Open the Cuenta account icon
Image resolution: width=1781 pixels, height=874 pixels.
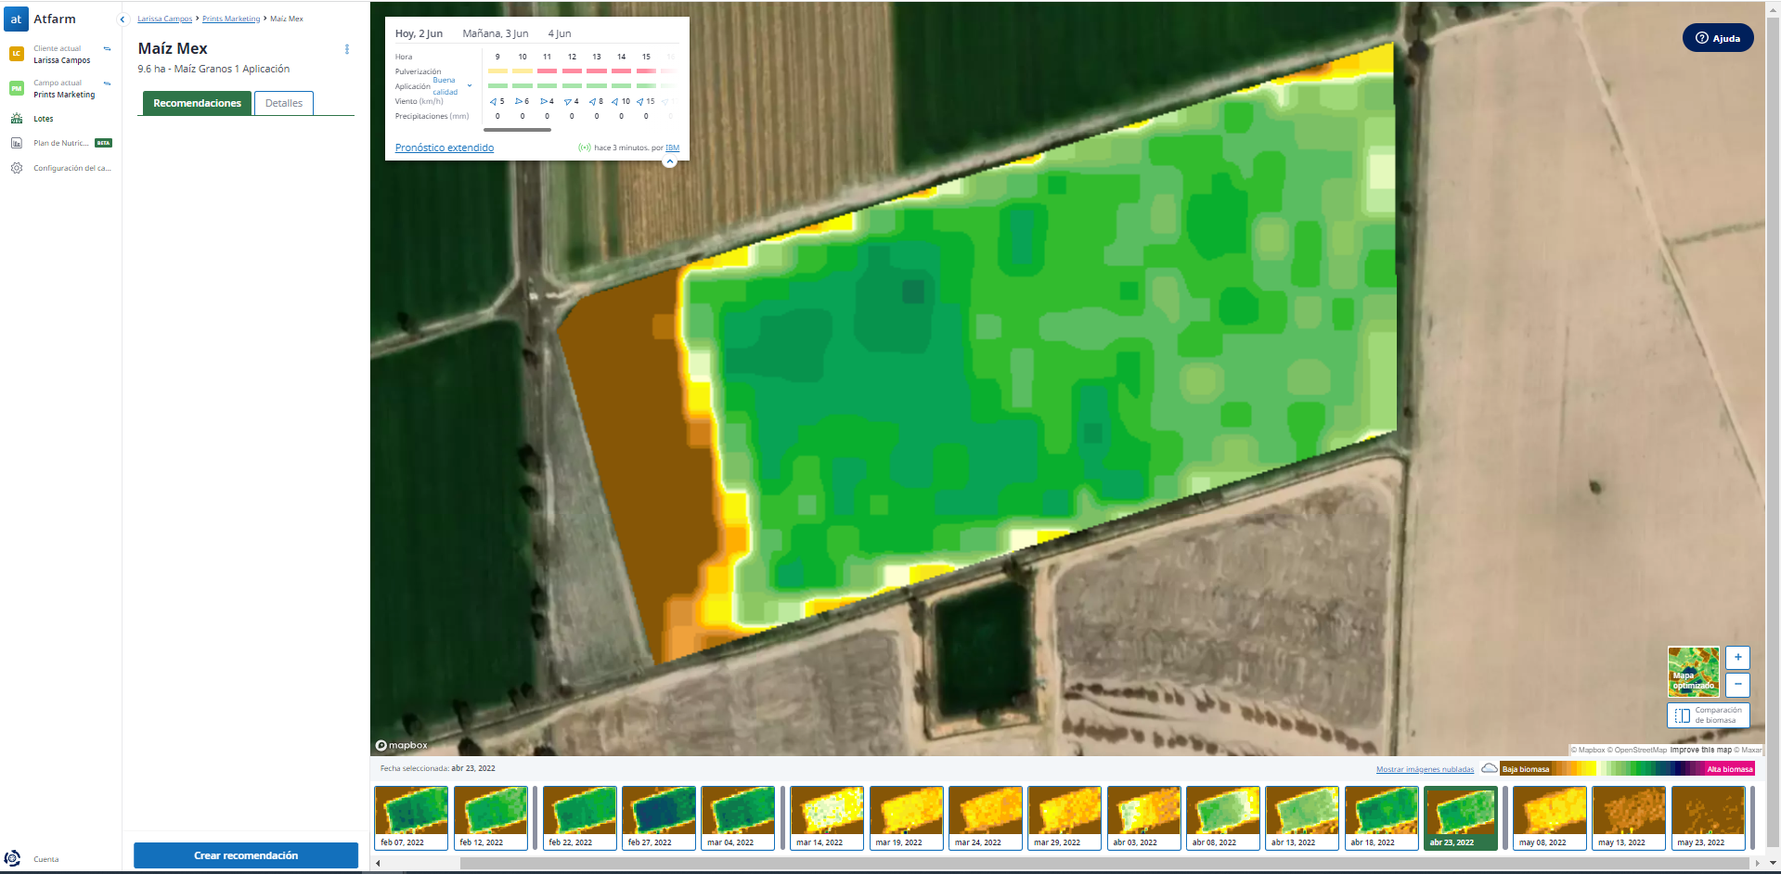pyautogui.click(x=13, y=858)
